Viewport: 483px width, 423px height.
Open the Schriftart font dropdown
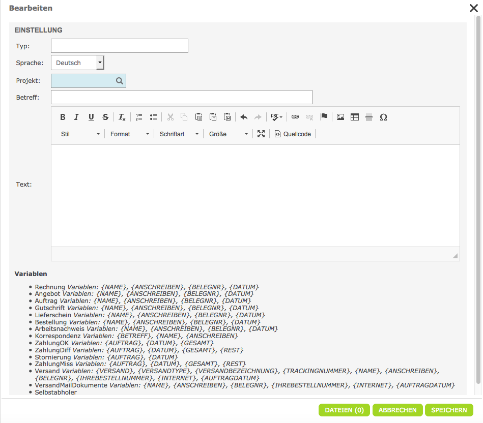[x=179, y=134]
